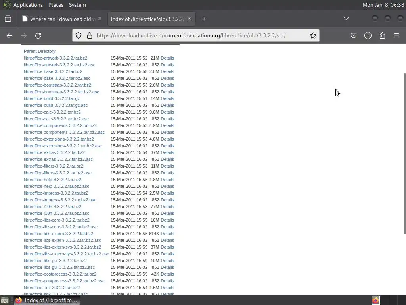
Task: Open Details for libreoffice-help-3.3.2.2.tar.bz2
Action: click(167, 180)
